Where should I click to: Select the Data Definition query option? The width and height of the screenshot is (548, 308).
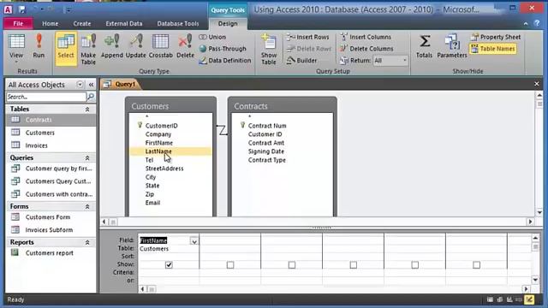coord(225,61)
